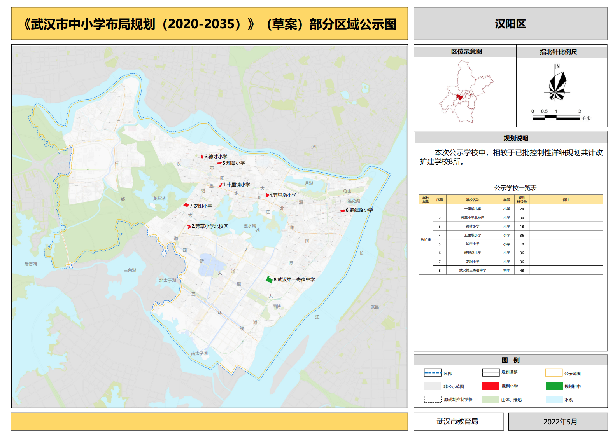Select the 图例 panel header

[510, 360]
